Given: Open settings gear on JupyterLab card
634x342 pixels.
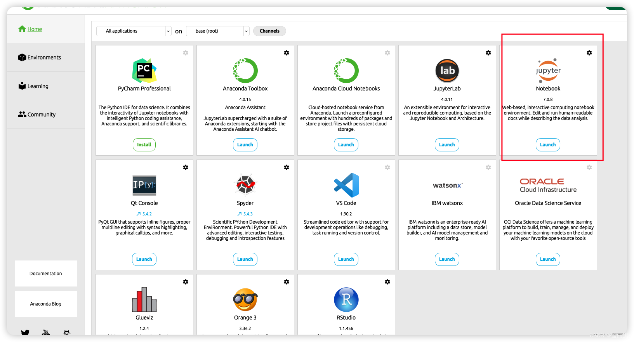Looking at the screenshot, I should click(x=488, y=53).
